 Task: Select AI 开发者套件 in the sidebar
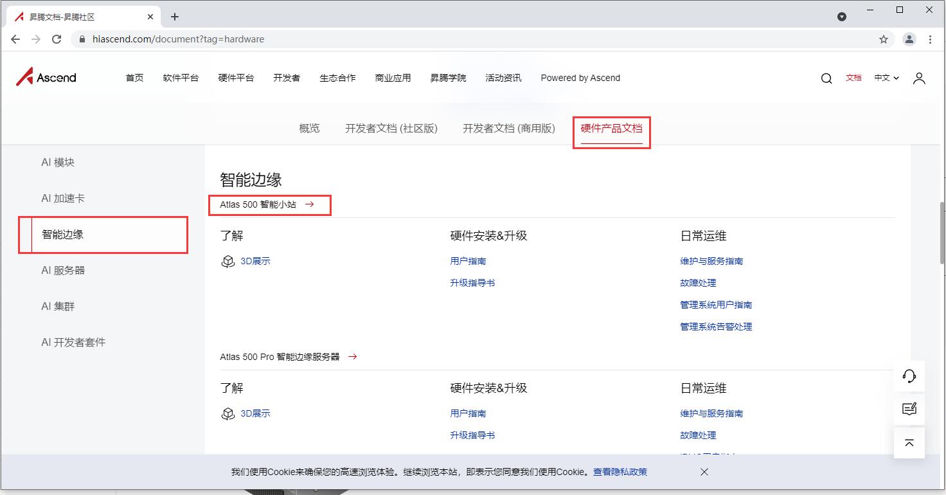pyautogui.click(x=73, y=343)
